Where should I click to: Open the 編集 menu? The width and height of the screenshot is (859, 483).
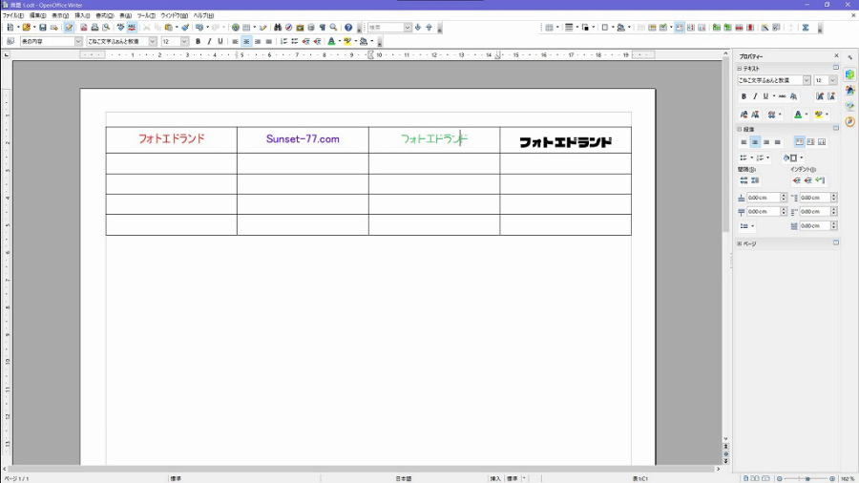click(38, 15)
